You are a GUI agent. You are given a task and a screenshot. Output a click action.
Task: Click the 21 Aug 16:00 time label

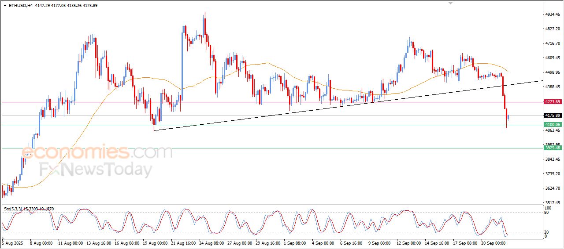point(183,242)
